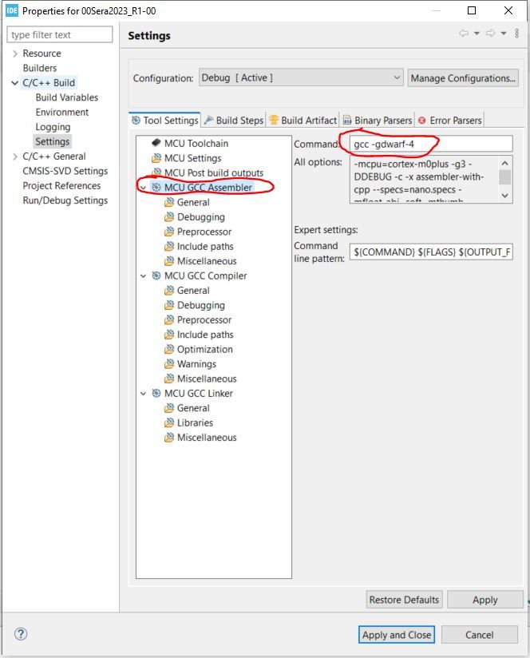Select Project References item
Image resolution: width=530 pixels, height=658 pixels.
[x=61, y=185]
